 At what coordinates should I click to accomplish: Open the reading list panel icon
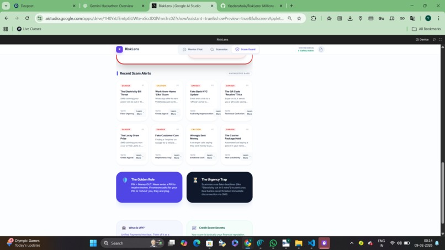pyautogui.click(x=340, y=18)
